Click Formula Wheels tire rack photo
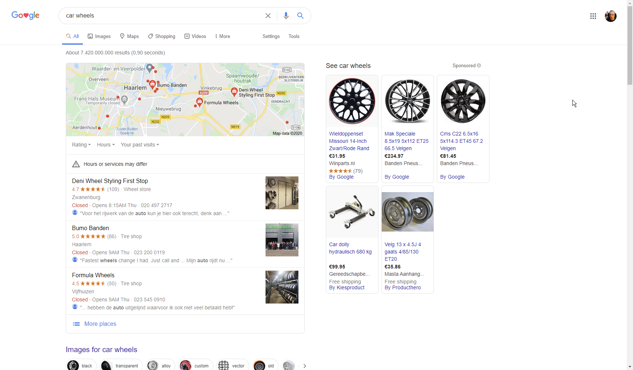The width and height of the screenshot is (633, 370). pos(282,287)
